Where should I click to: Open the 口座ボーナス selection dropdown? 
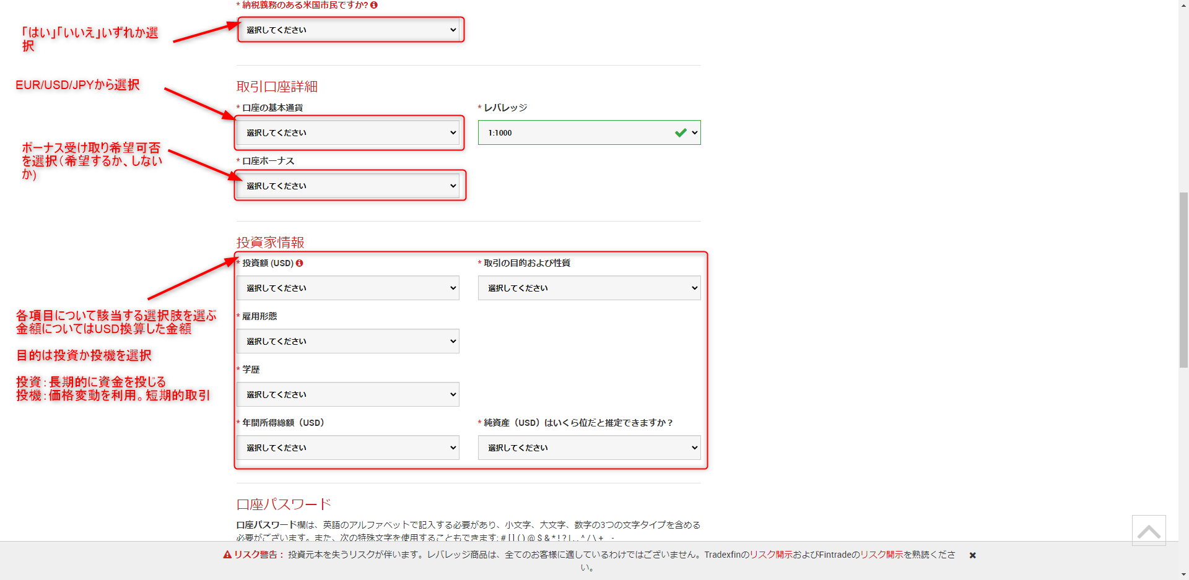(x=348, y=186)
